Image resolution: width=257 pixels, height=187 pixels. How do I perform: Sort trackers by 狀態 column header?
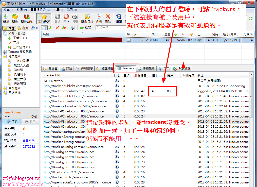coord(223,75)
